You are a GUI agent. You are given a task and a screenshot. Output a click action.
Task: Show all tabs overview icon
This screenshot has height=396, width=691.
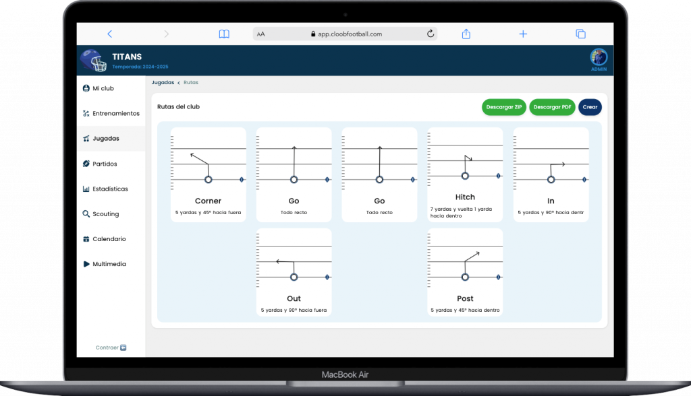click(x=580, y=34)
